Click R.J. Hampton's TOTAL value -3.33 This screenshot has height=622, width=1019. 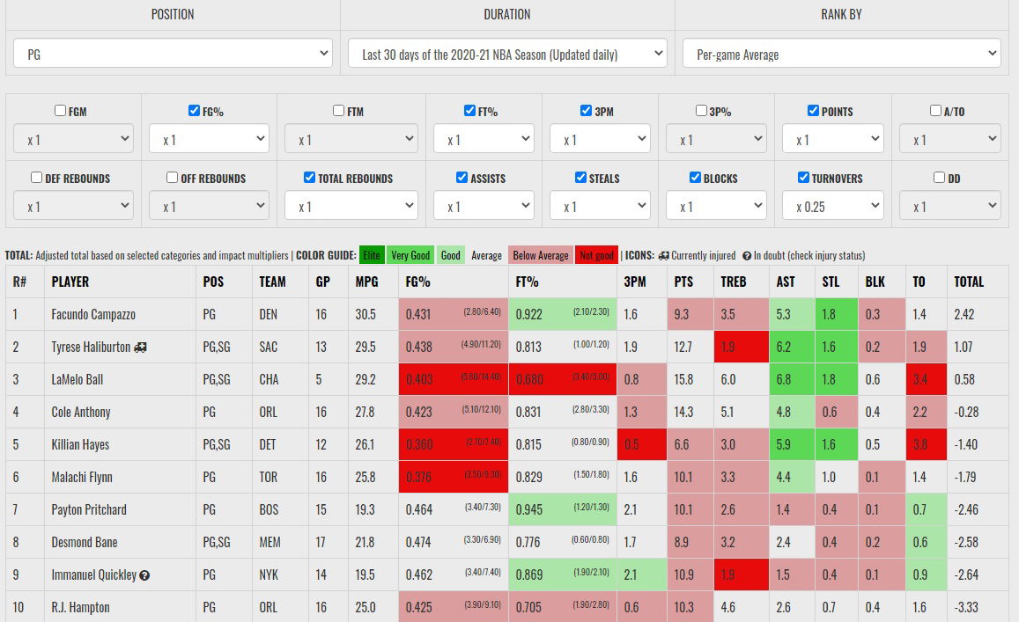[x=966, y=608]
